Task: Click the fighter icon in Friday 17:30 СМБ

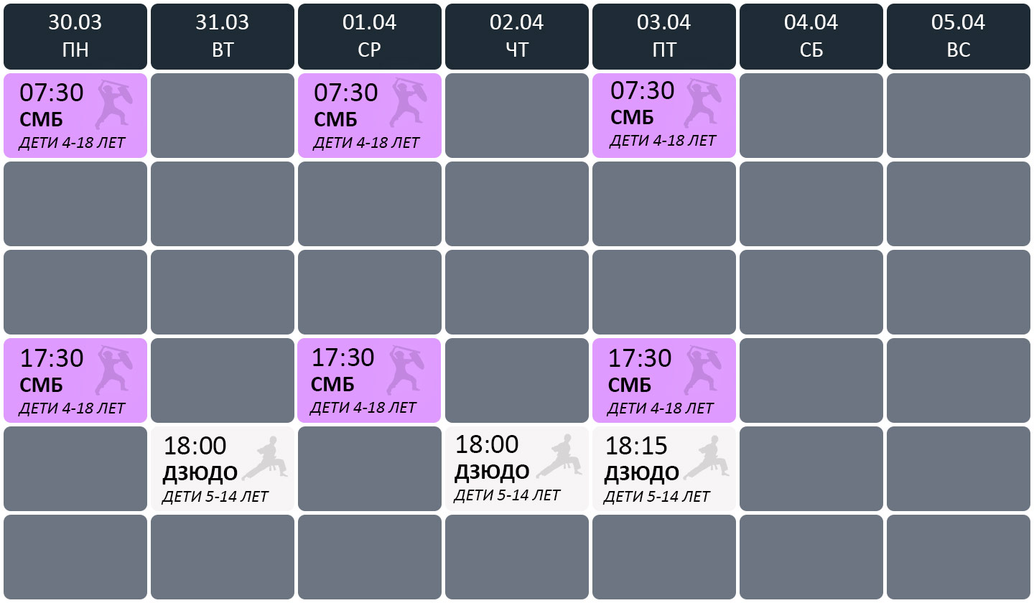Action: point(701,370)
